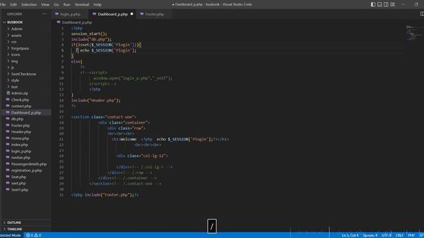Change end of line sequence CRLF
Viewport: 424px width, 238px height.
point(399,235)
